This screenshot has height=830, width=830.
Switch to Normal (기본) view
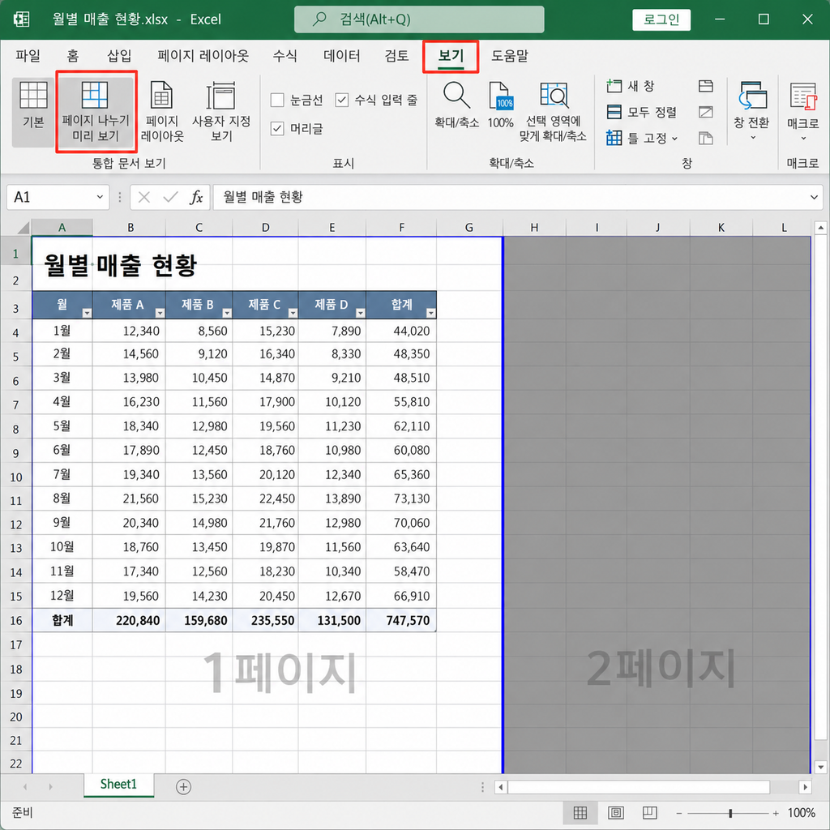[x=33, y=112]
